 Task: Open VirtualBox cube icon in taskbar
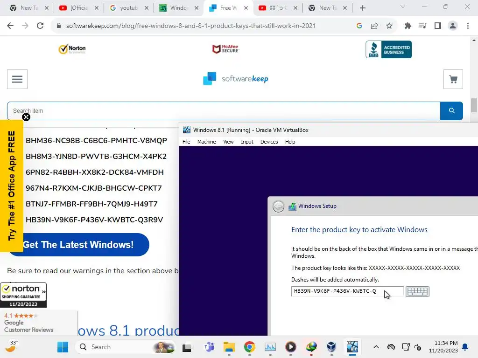[331, 347]
